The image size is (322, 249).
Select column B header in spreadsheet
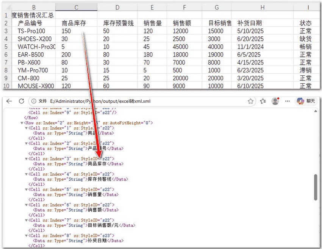point(34,8)
